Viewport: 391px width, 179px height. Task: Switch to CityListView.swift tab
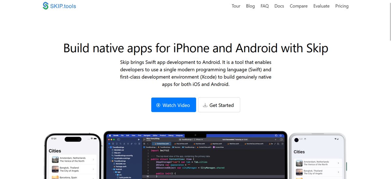[181, 143]
